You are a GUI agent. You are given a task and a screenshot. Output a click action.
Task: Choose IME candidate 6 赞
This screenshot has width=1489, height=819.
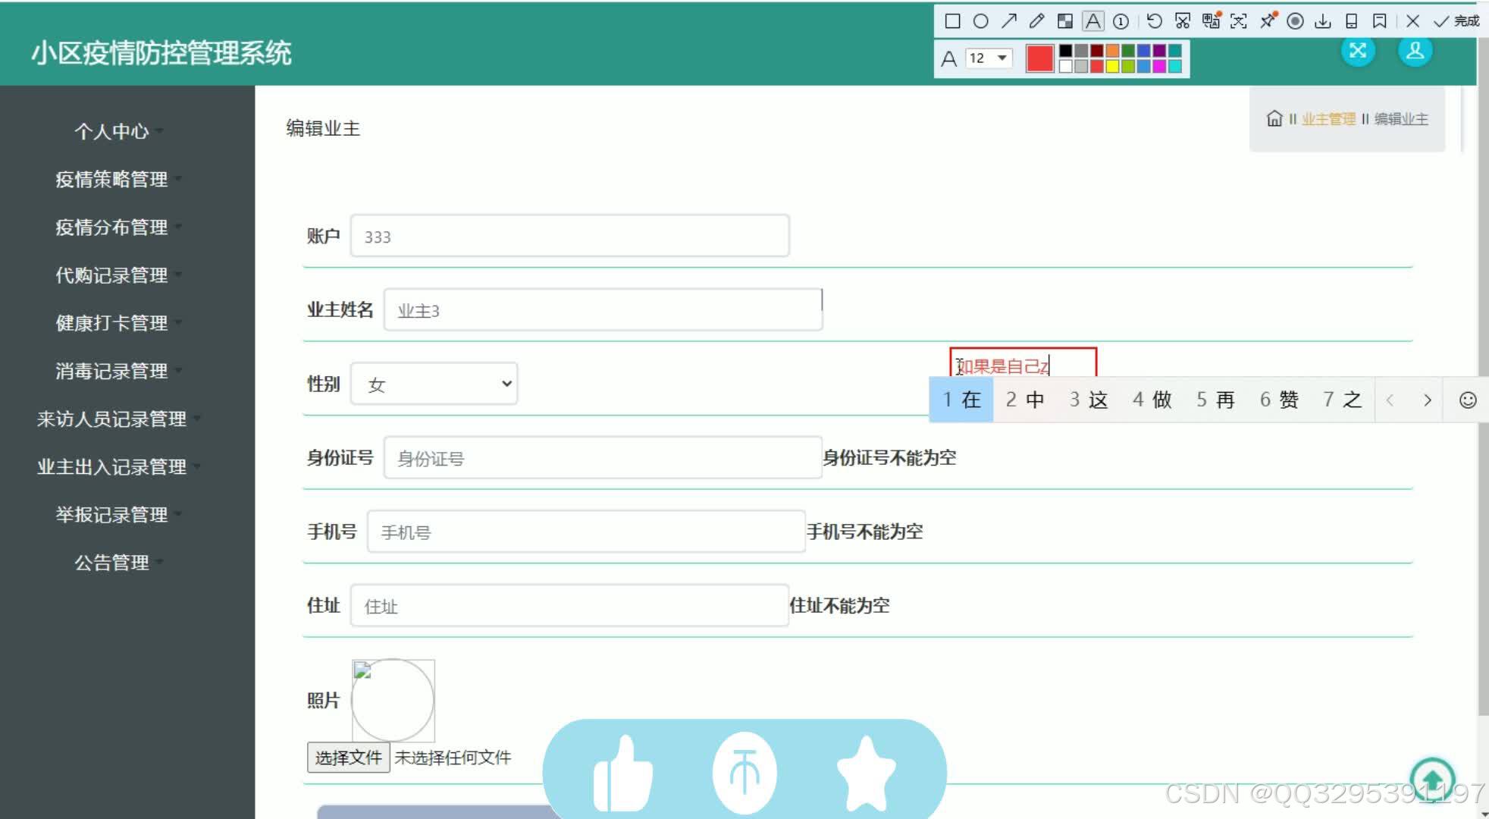[1279, 400]
